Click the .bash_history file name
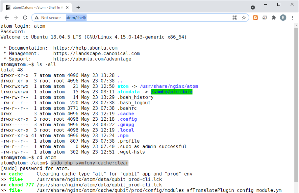299x193 pixels. point(135,97)
